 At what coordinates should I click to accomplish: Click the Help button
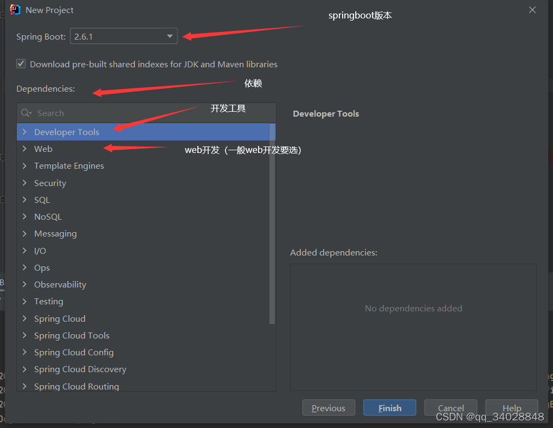511,407
